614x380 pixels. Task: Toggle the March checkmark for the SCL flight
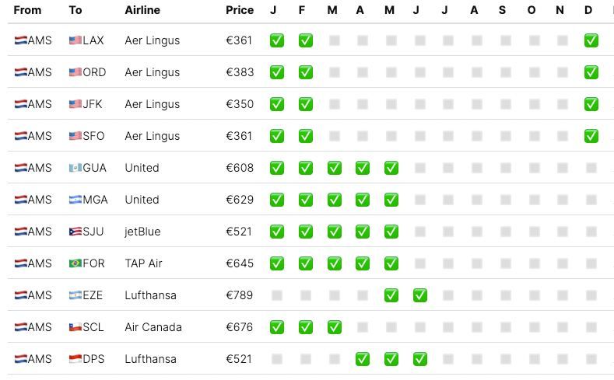tap(333, 327)
